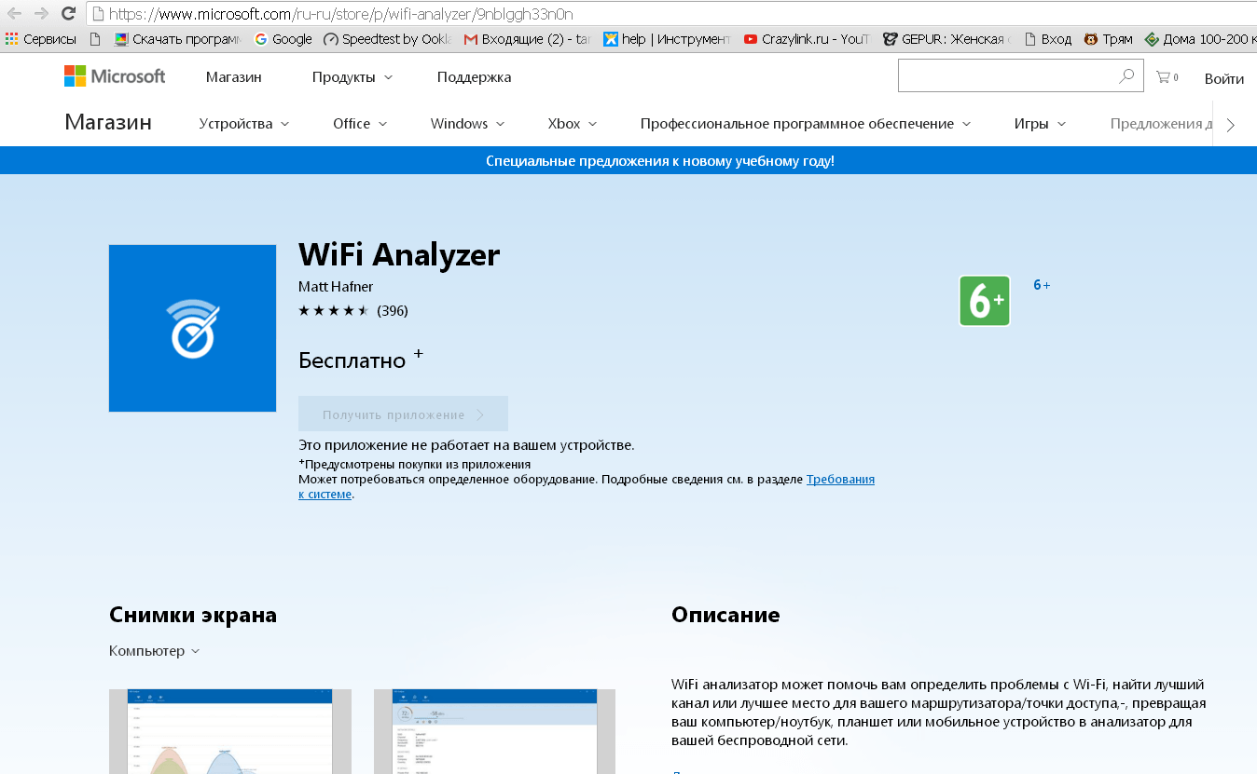Viewport: 1257px width, 774px height.
Task: Expand the Устройства store menu
Action: click(x=243, y=124)
